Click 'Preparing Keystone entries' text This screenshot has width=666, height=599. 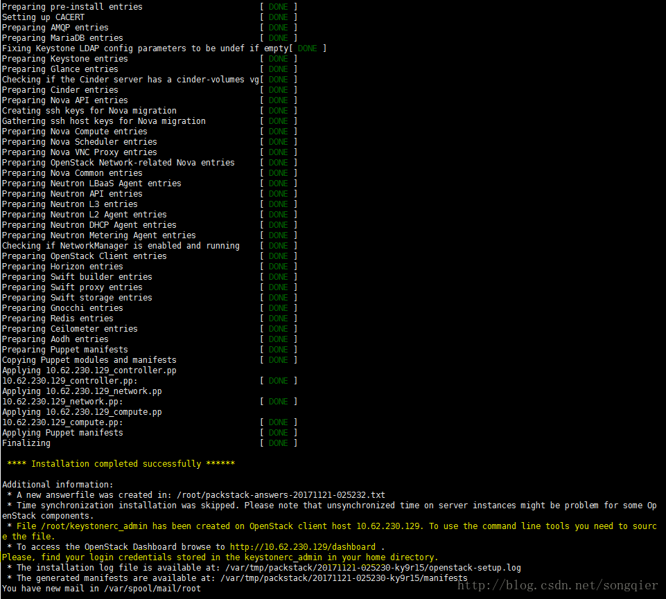click(x=65, y=59)
